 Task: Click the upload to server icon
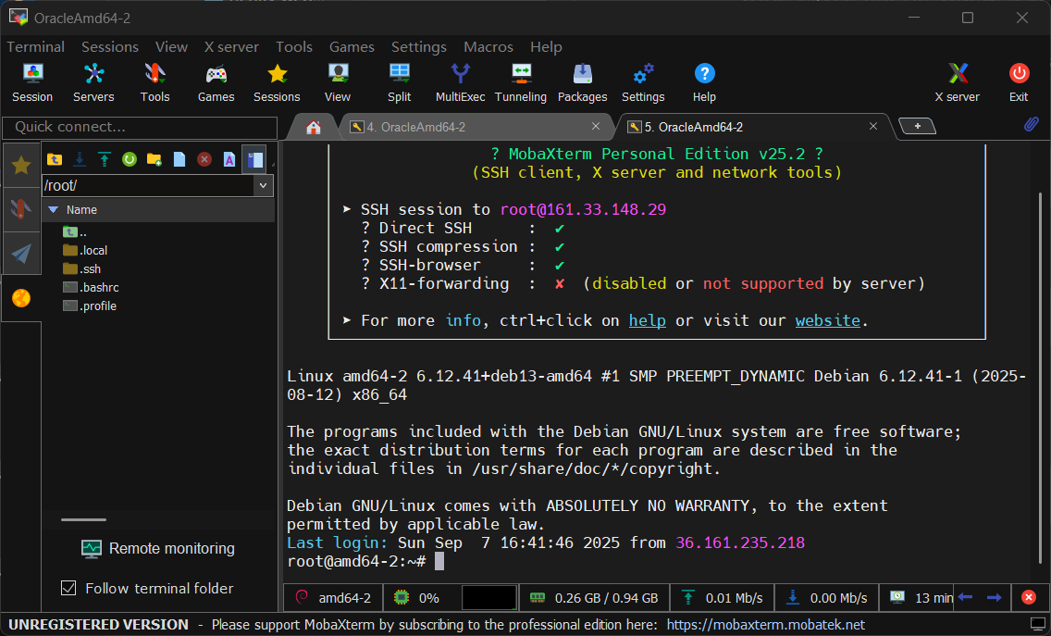(x=105, y=159)
